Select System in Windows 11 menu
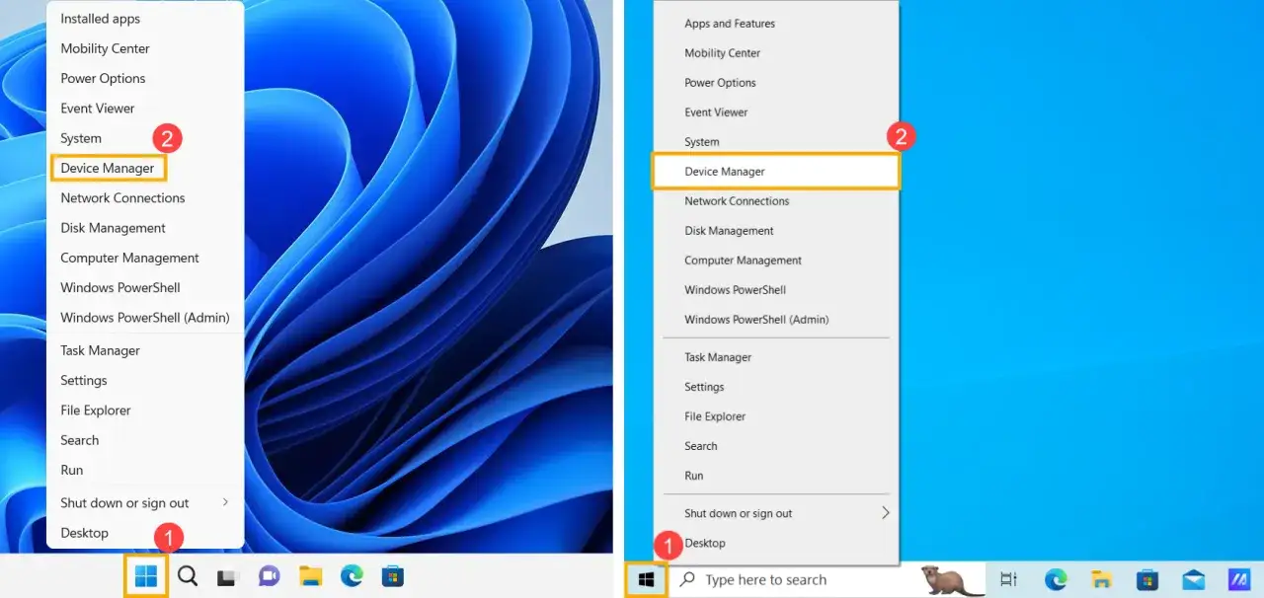This screenshot has width=1264, height=598. click(x=145, y=138)
